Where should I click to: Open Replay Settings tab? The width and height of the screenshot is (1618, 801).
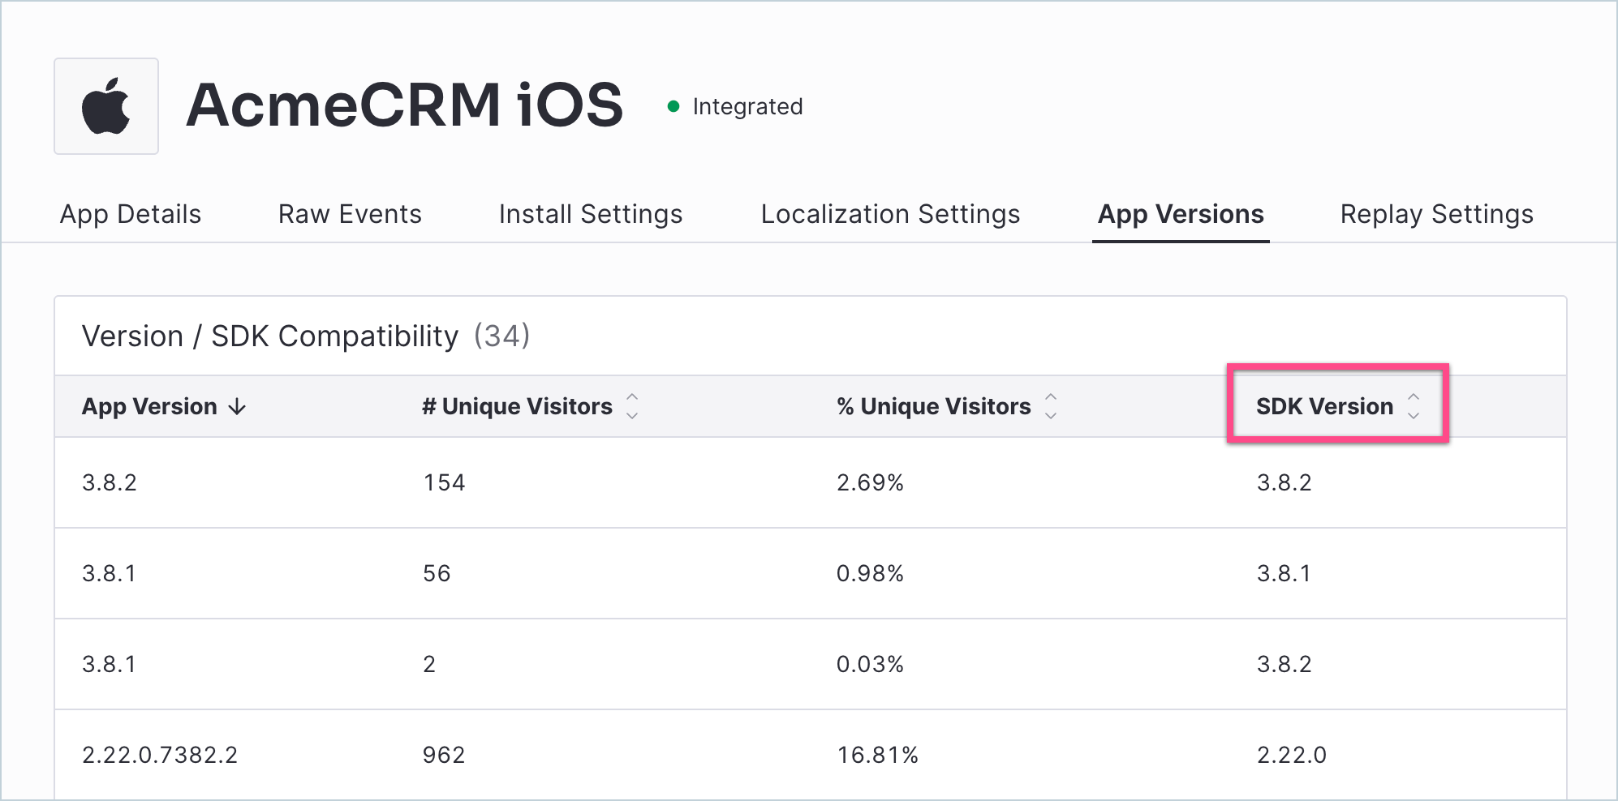tap(1437, 214)
